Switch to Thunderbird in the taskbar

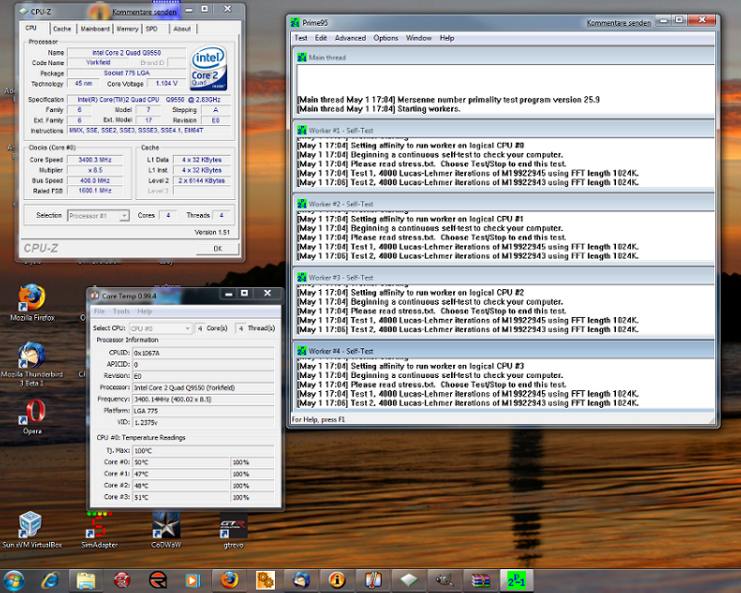301,580
